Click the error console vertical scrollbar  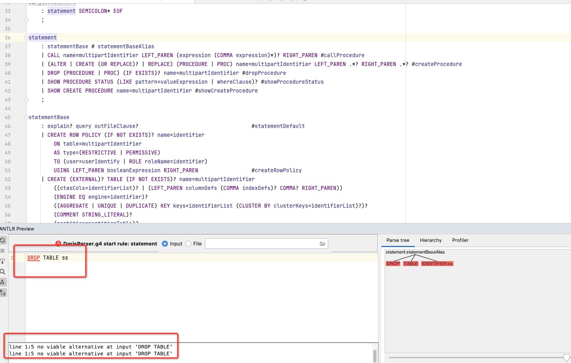pos(375,356)
